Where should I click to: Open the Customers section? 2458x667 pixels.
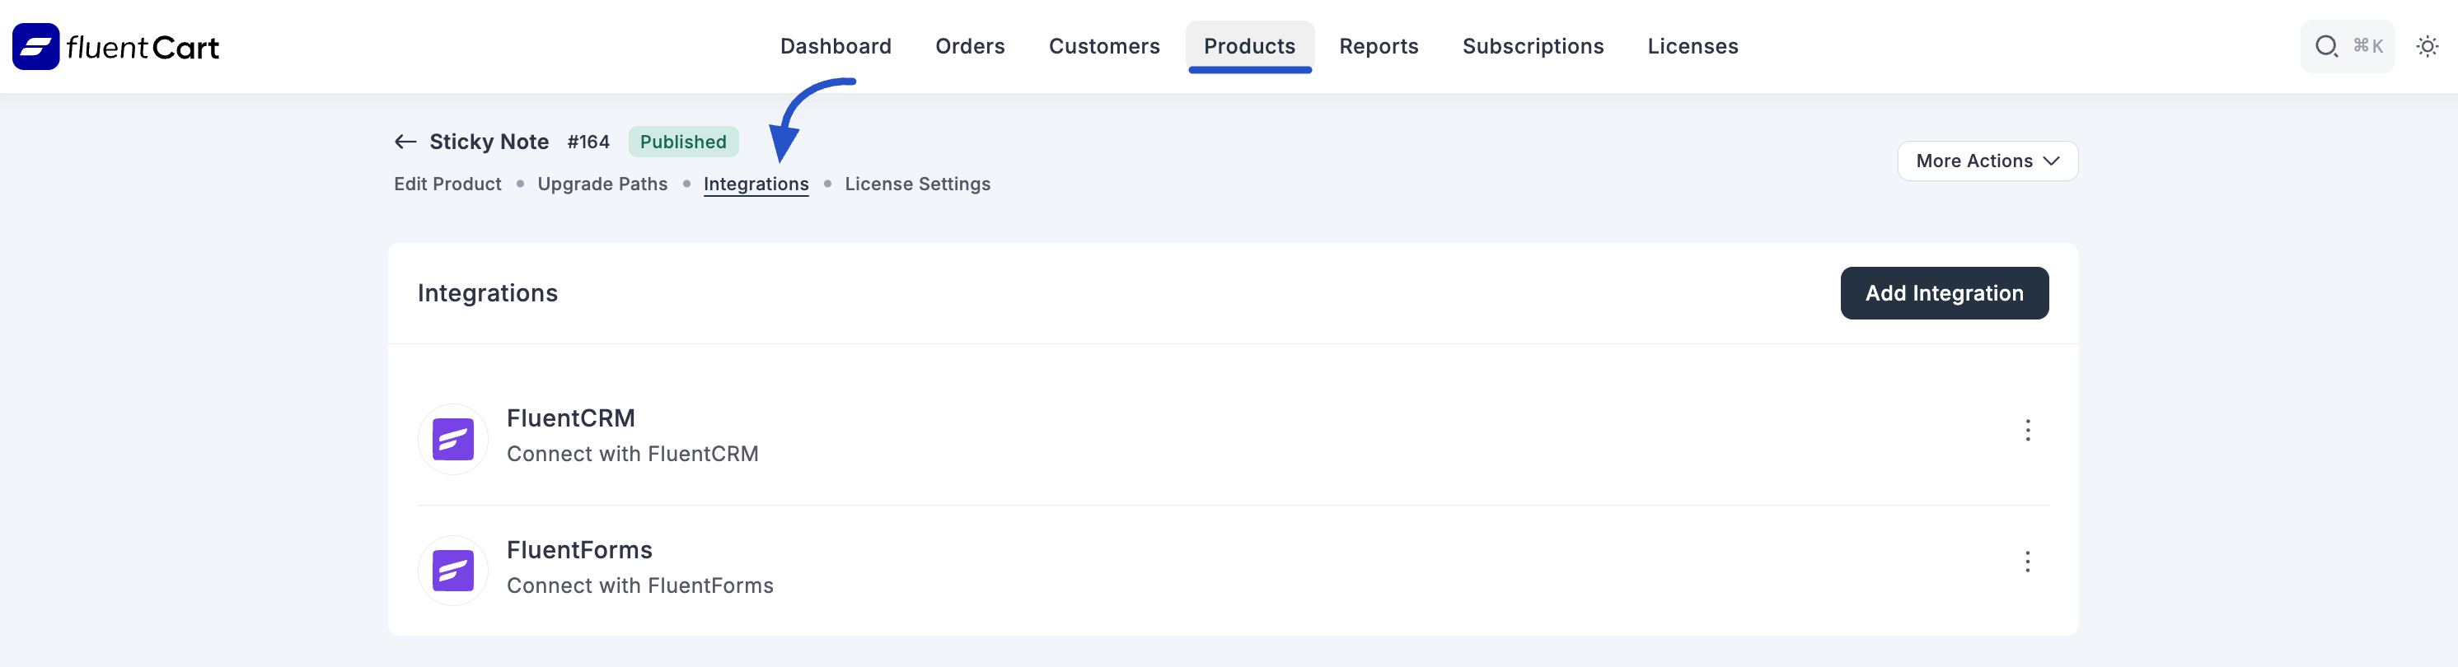pos(1104,46)
